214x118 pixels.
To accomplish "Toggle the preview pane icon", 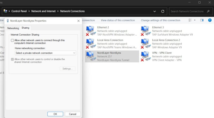I will (x=202, y=20).
